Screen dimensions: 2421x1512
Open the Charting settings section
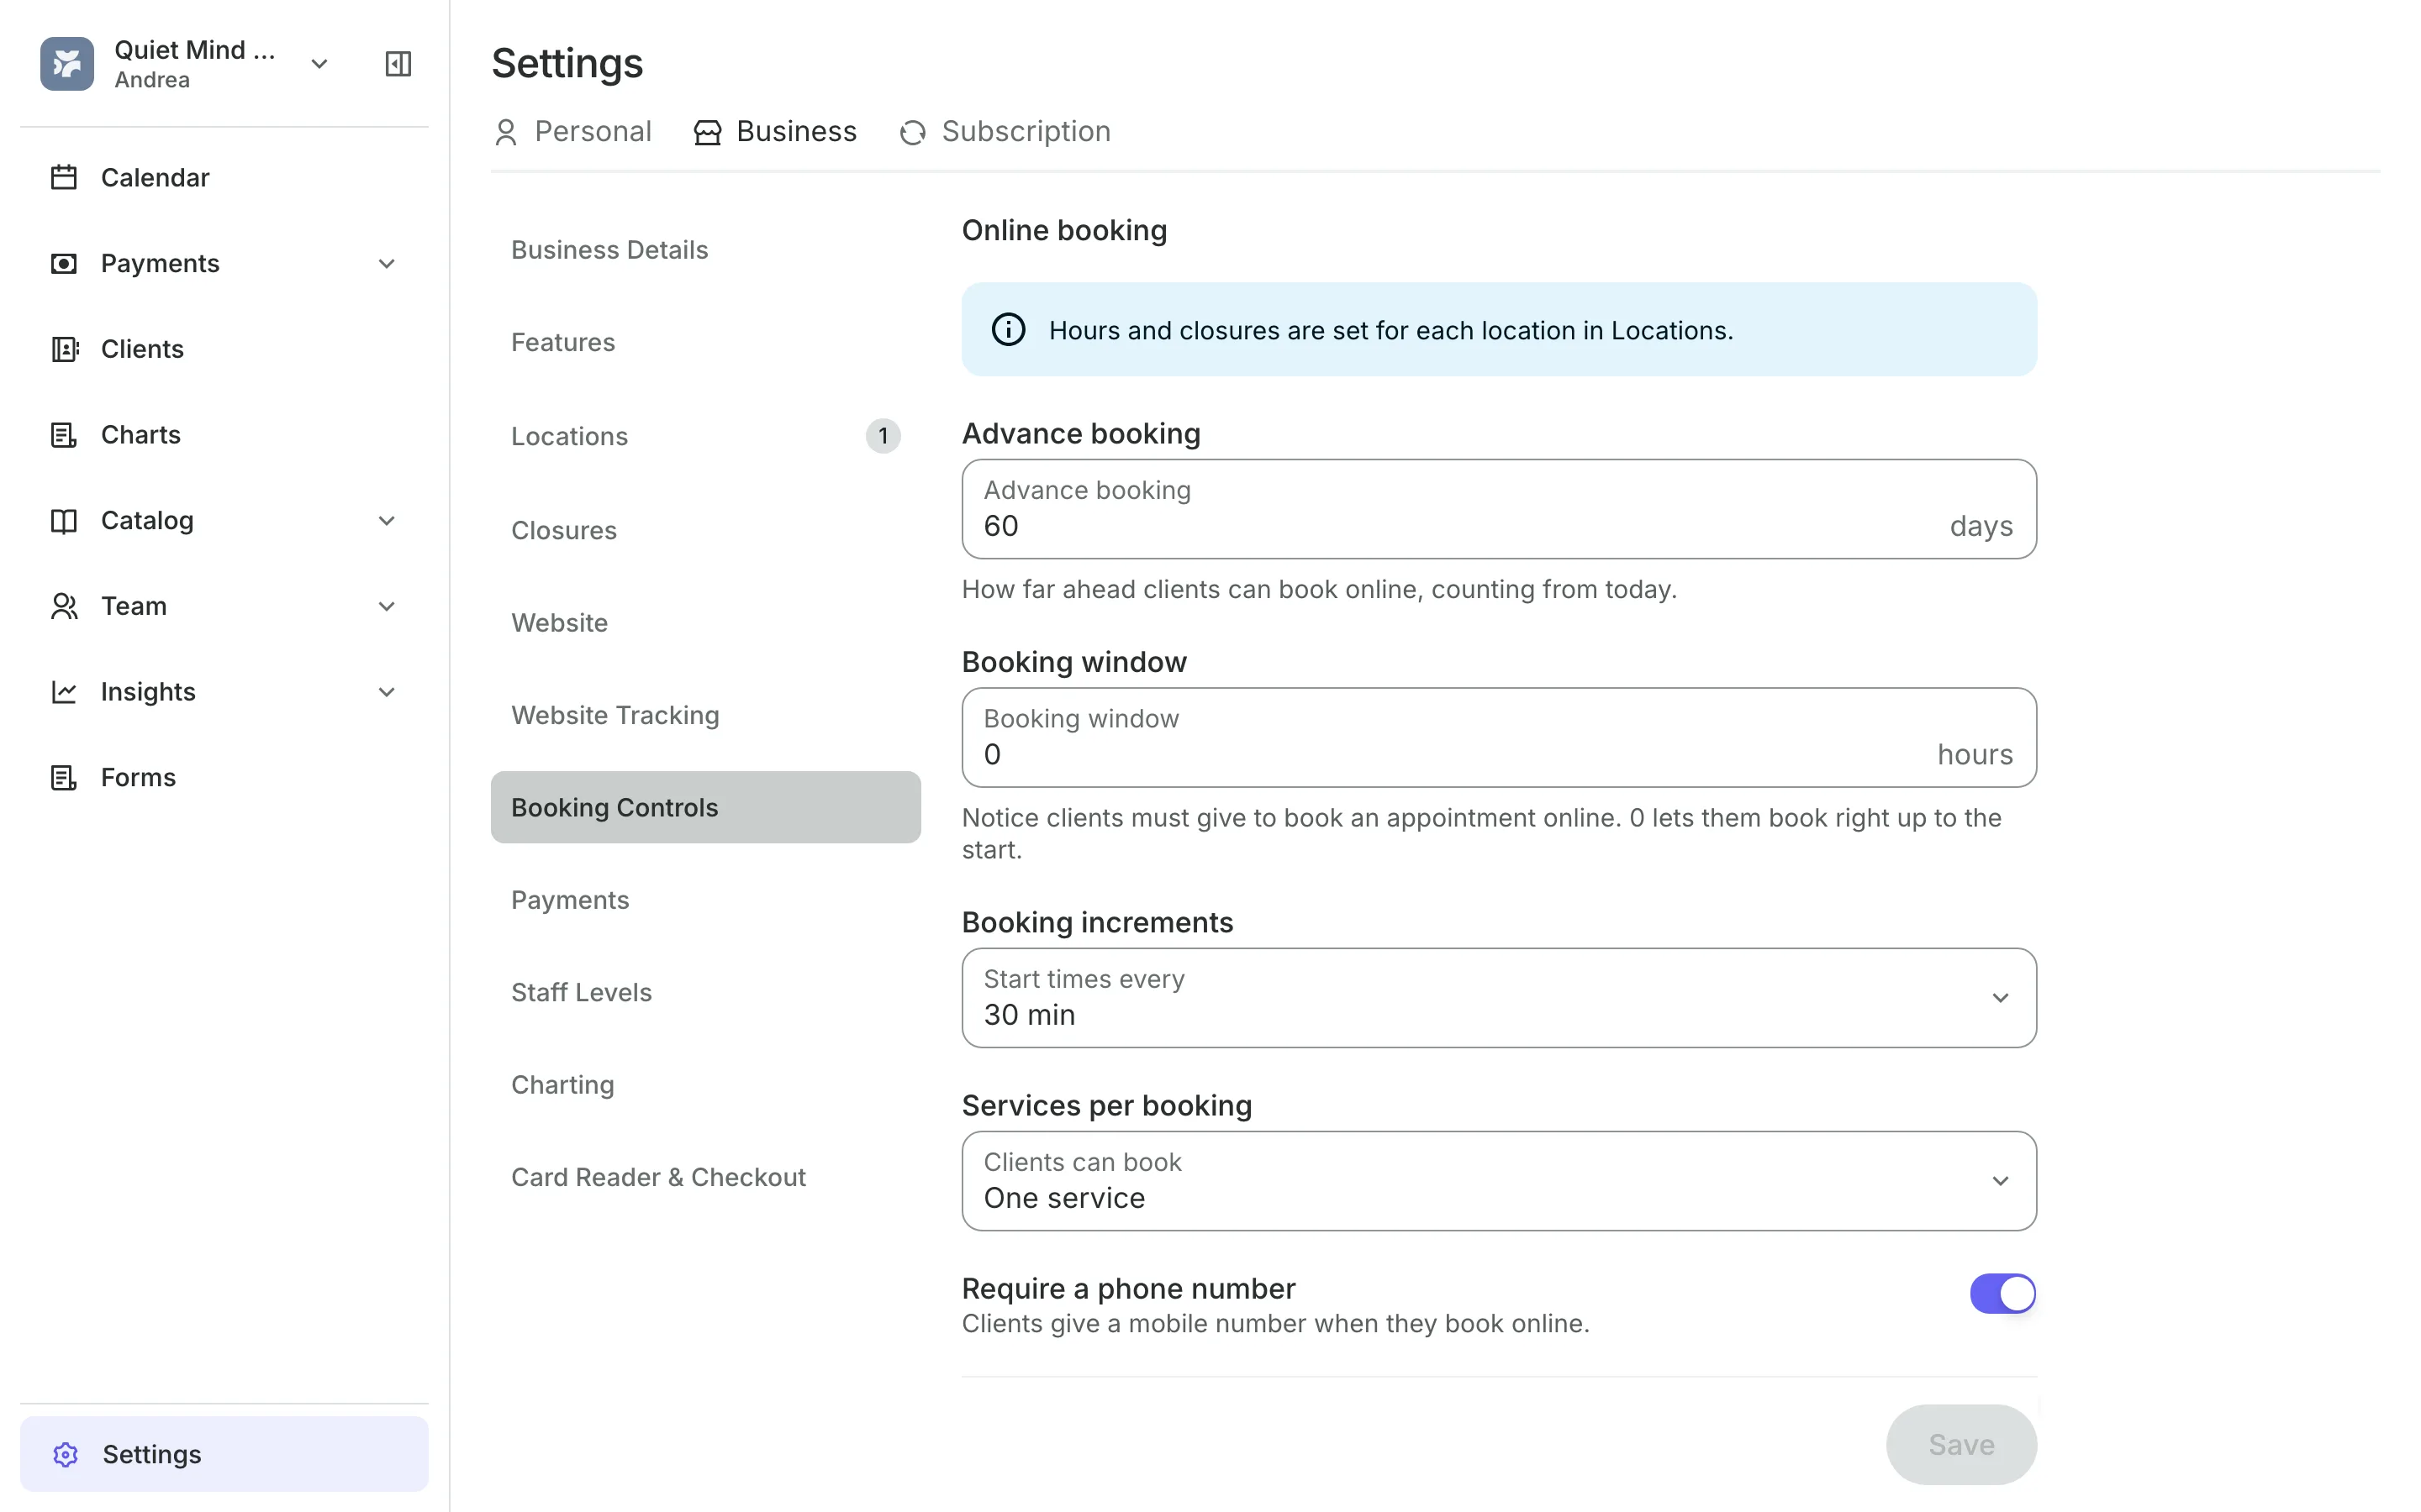click(x=705, y=1085)
